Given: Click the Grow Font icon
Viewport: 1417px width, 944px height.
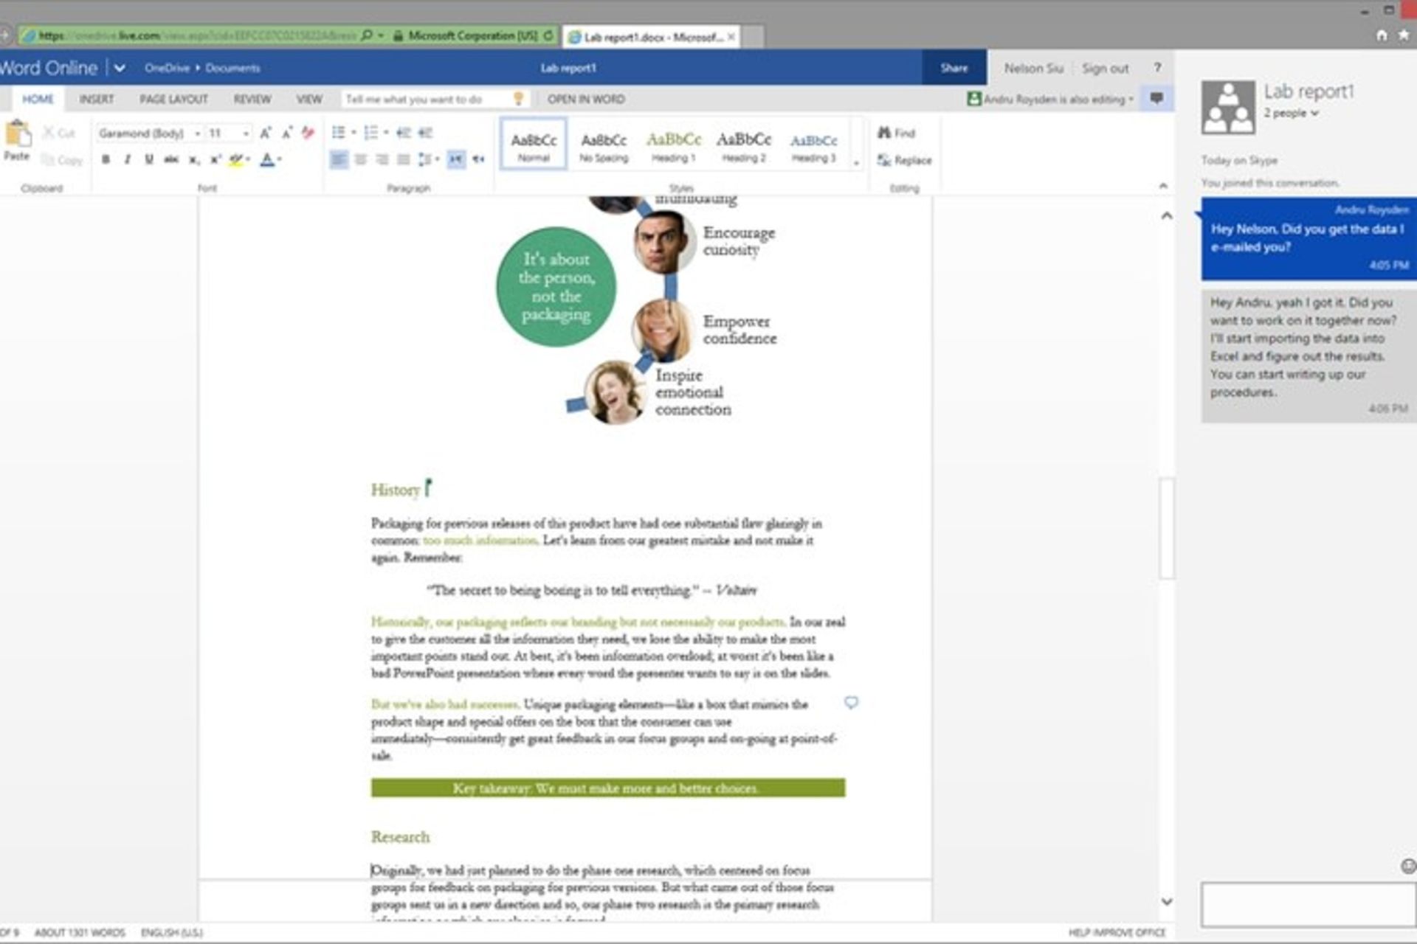Looking at the screenshot, I should (265, 133).
